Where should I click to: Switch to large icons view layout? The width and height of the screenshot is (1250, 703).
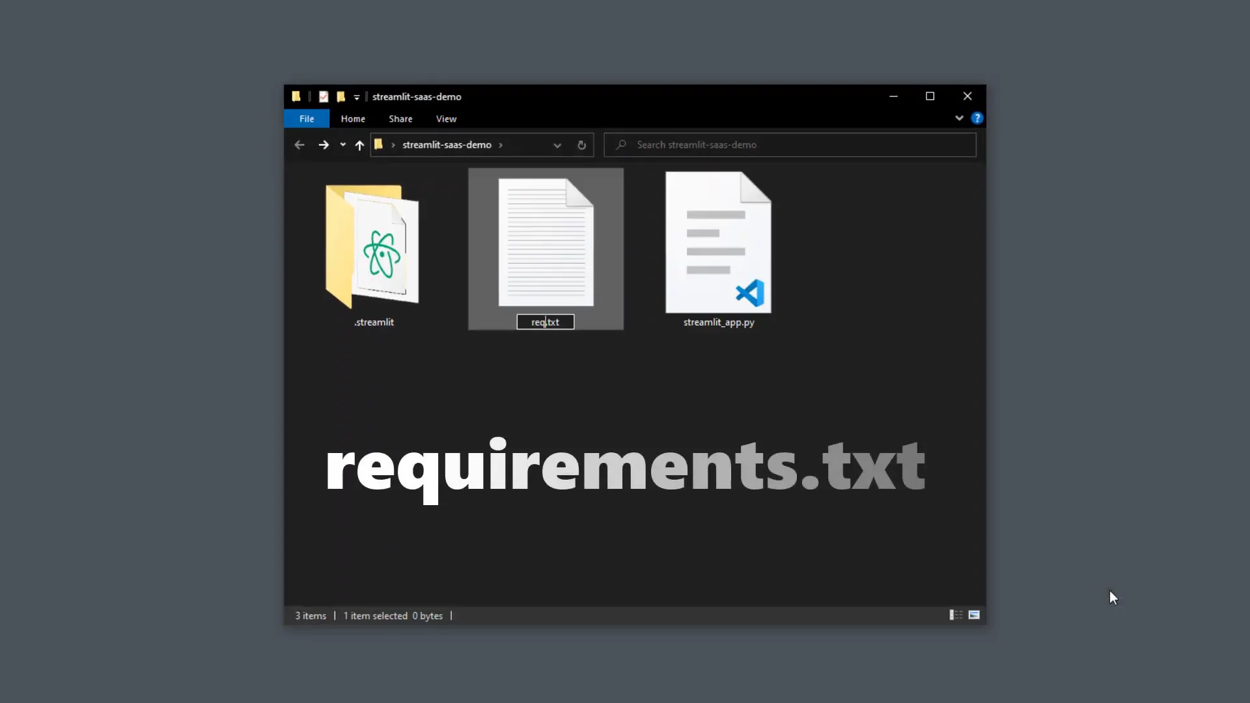974,615
